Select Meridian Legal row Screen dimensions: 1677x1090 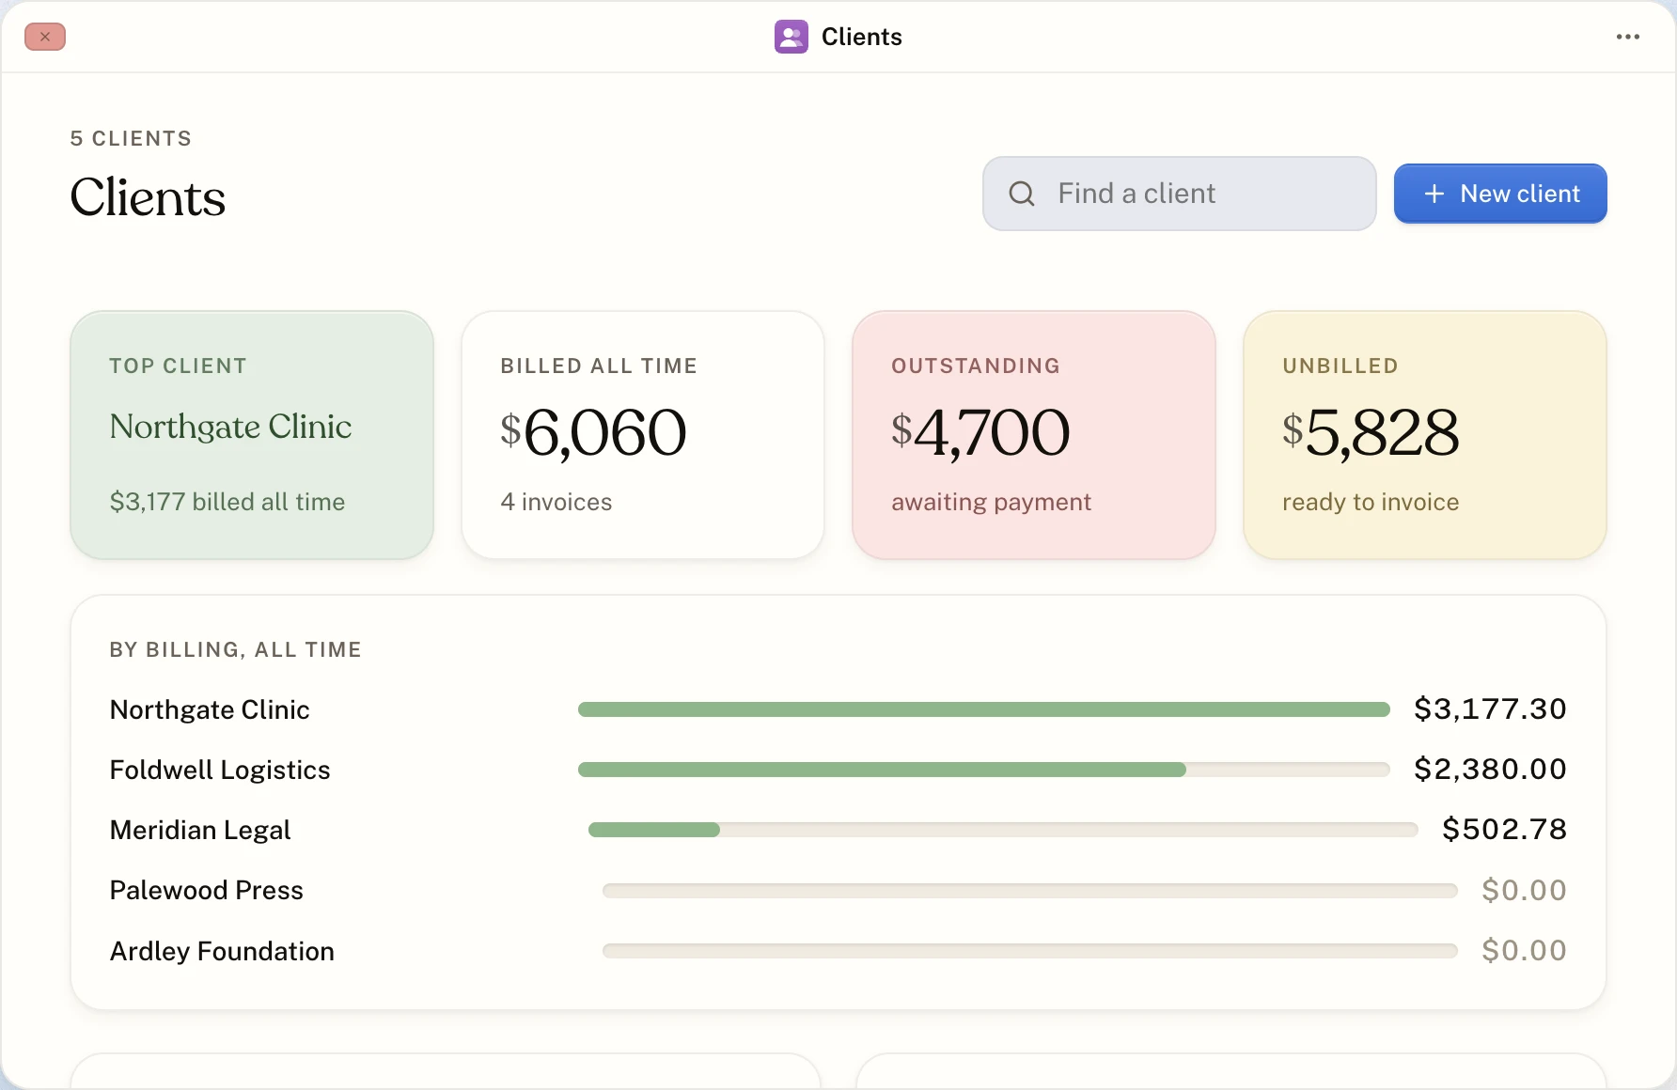point(838,830)
